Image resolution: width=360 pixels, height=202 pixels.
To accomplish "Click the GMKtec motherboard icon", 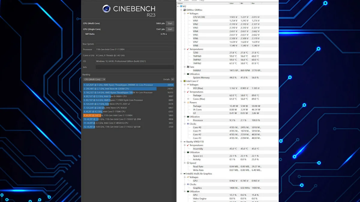I will [184, 10].
